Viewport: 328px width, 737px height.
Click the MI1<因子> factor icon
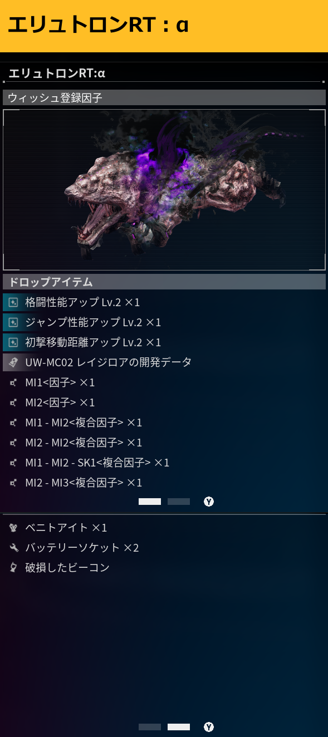coord(13,382)
